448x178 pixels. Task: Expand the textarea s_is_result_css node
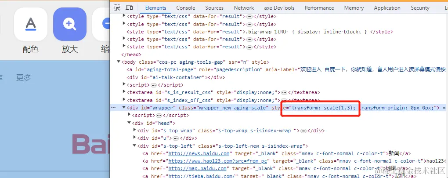coord(124,92)
